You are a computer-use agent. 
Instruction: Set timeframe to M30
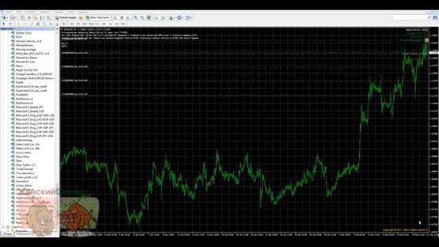coord(91,24)
